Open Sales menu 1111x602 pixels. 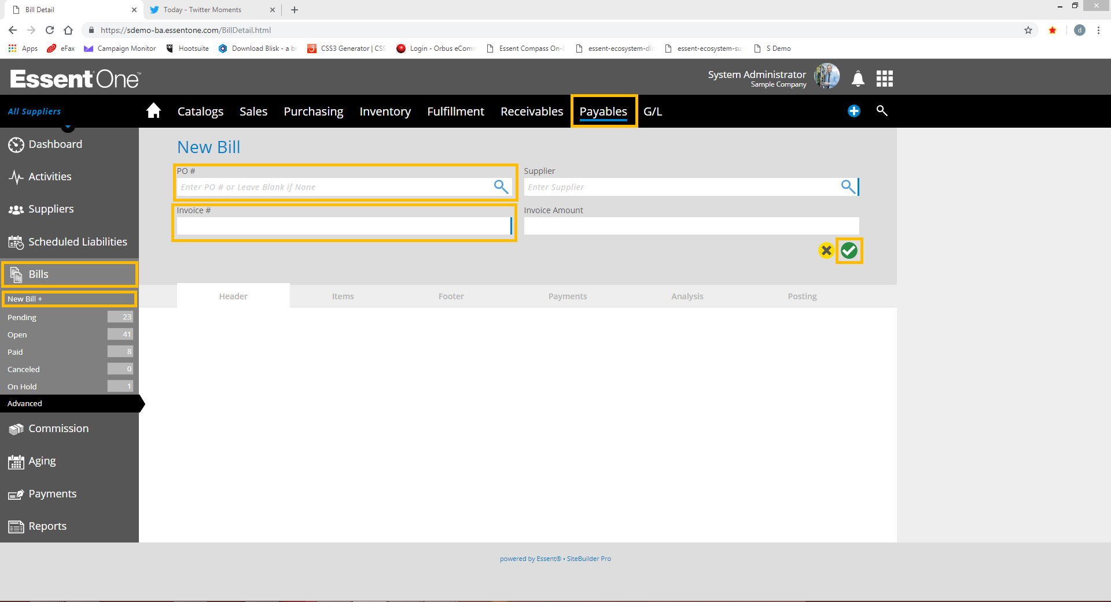pos(253,112)
